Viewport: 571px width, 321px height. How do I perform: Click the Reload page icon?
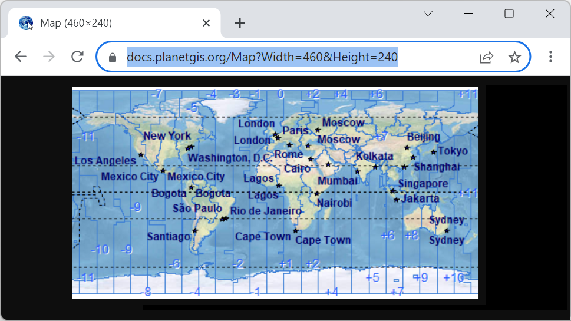pos(77,57)
